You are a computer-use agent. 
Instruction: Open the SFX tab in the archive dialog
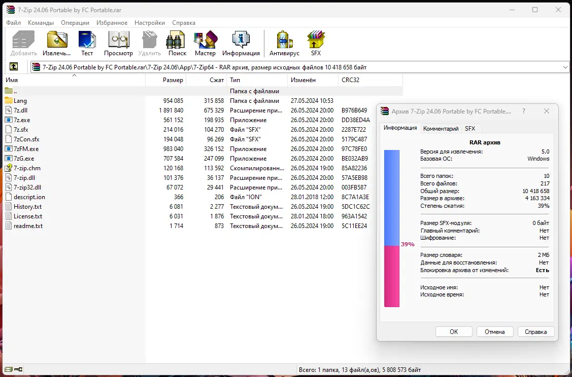470,128
